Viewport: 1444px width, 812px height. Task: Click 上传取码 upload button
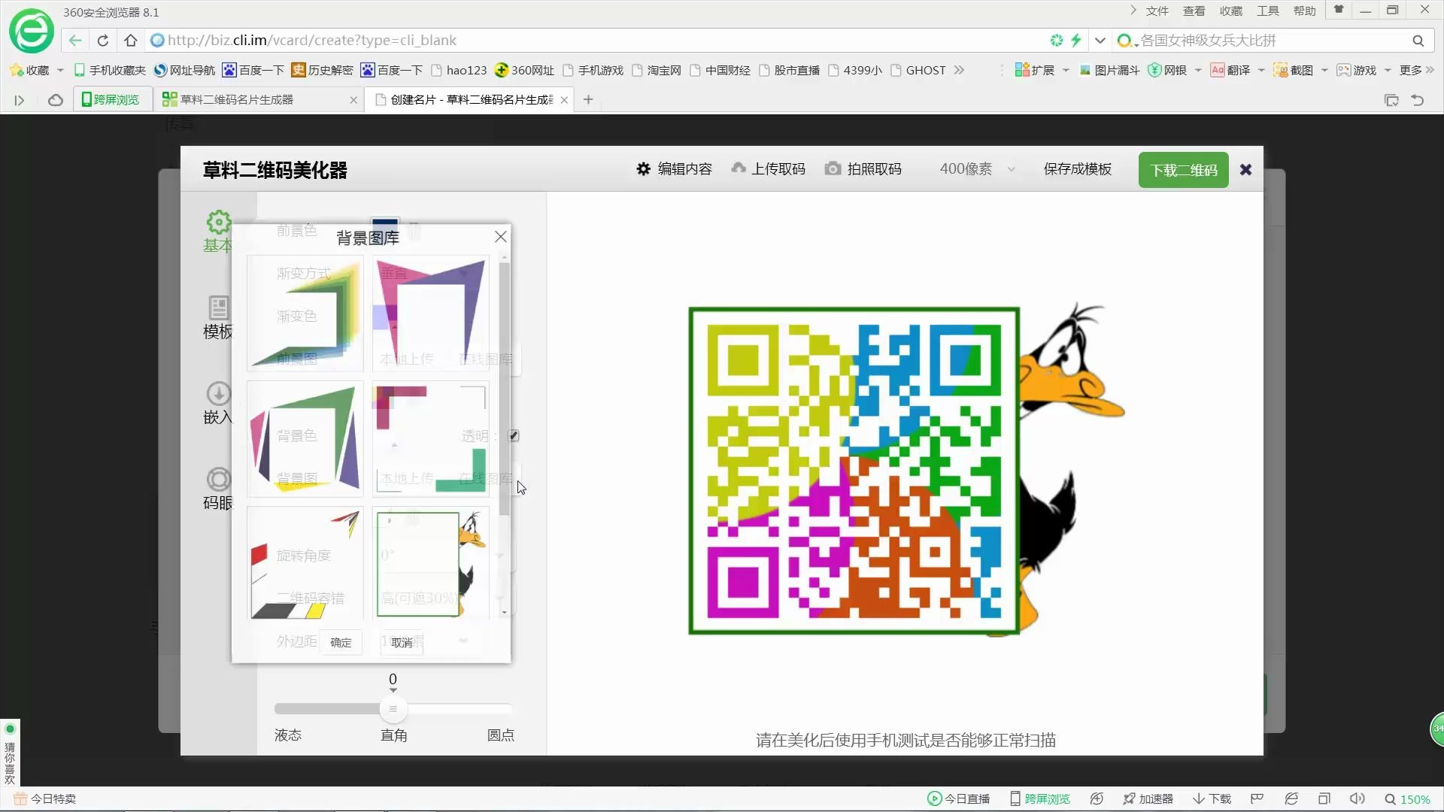pyautogui.click(x=769, y=169)
